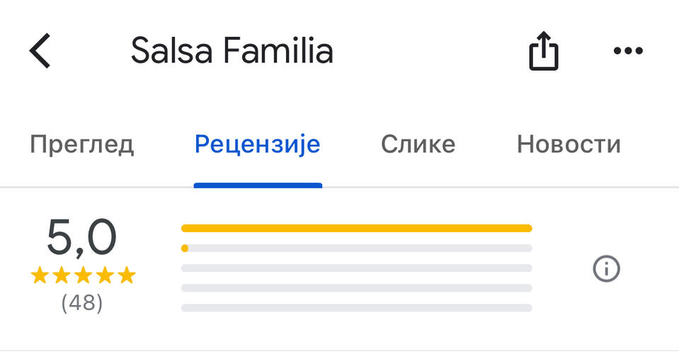Select the four-star bar with yellow dot

pyautogui.click(x=356, y=249)
